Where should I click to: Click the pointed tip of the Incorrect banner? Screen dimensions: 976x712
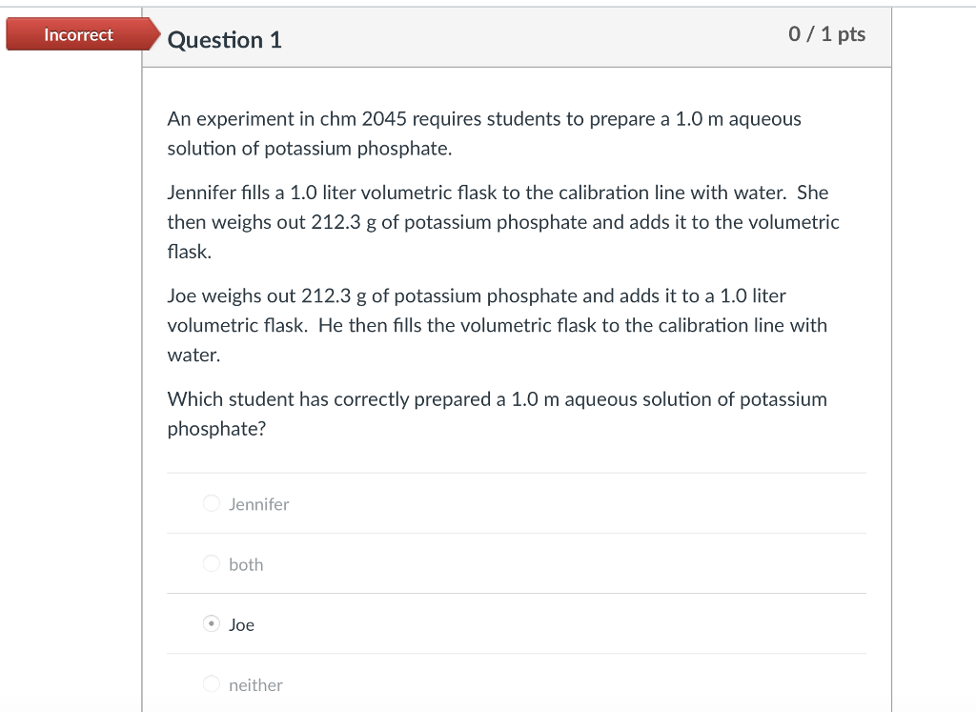155,34
